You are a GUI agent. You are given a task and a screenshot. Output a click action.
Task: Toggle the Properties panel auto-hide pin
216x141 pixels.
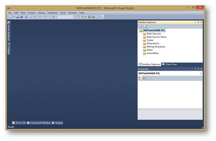tap(198, 69)
